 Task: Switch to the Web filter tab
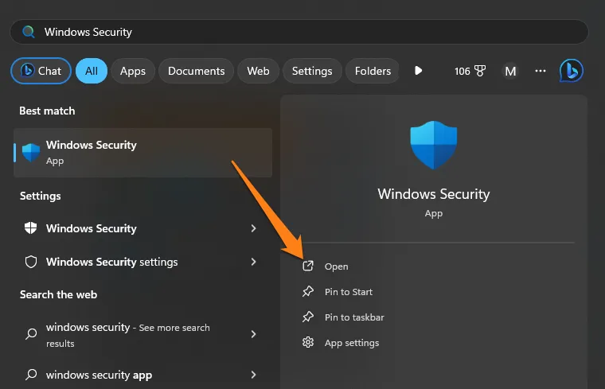click(x=258, y=71)
